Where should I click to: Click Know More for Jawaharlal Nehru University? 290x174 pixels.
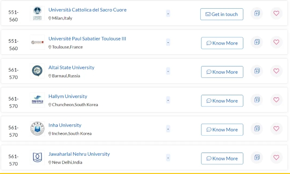pyautogui.click(x=222, y=159)
